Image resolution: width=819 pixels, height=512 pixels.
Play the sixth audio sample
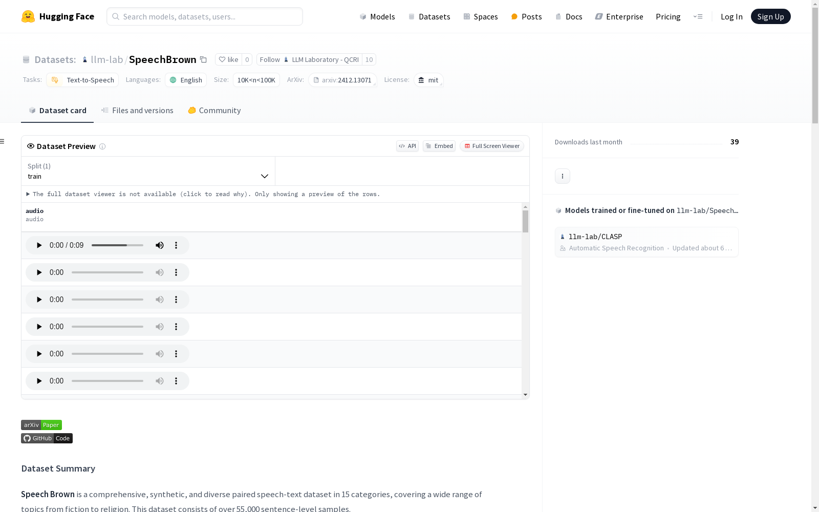pos(39,381)
